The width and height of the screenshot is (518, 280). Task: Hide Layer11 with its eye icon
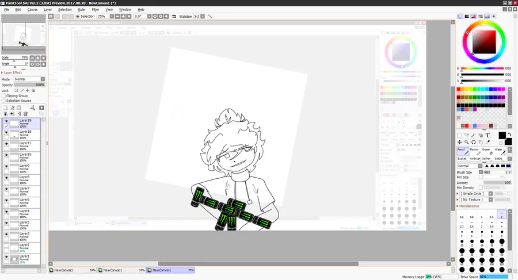[x=6, y=144]
